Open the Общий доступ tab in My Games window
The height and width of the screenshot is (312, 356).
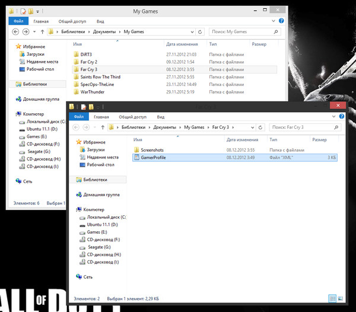[72, 21]
